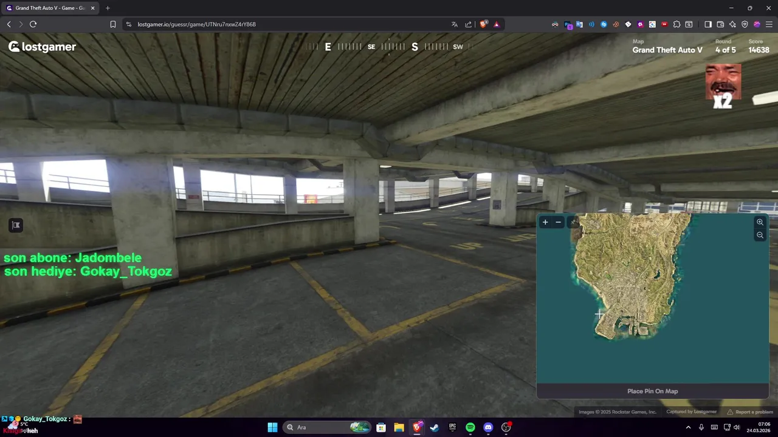Open File Explorer from taskbar

click(x=399, y=427)
